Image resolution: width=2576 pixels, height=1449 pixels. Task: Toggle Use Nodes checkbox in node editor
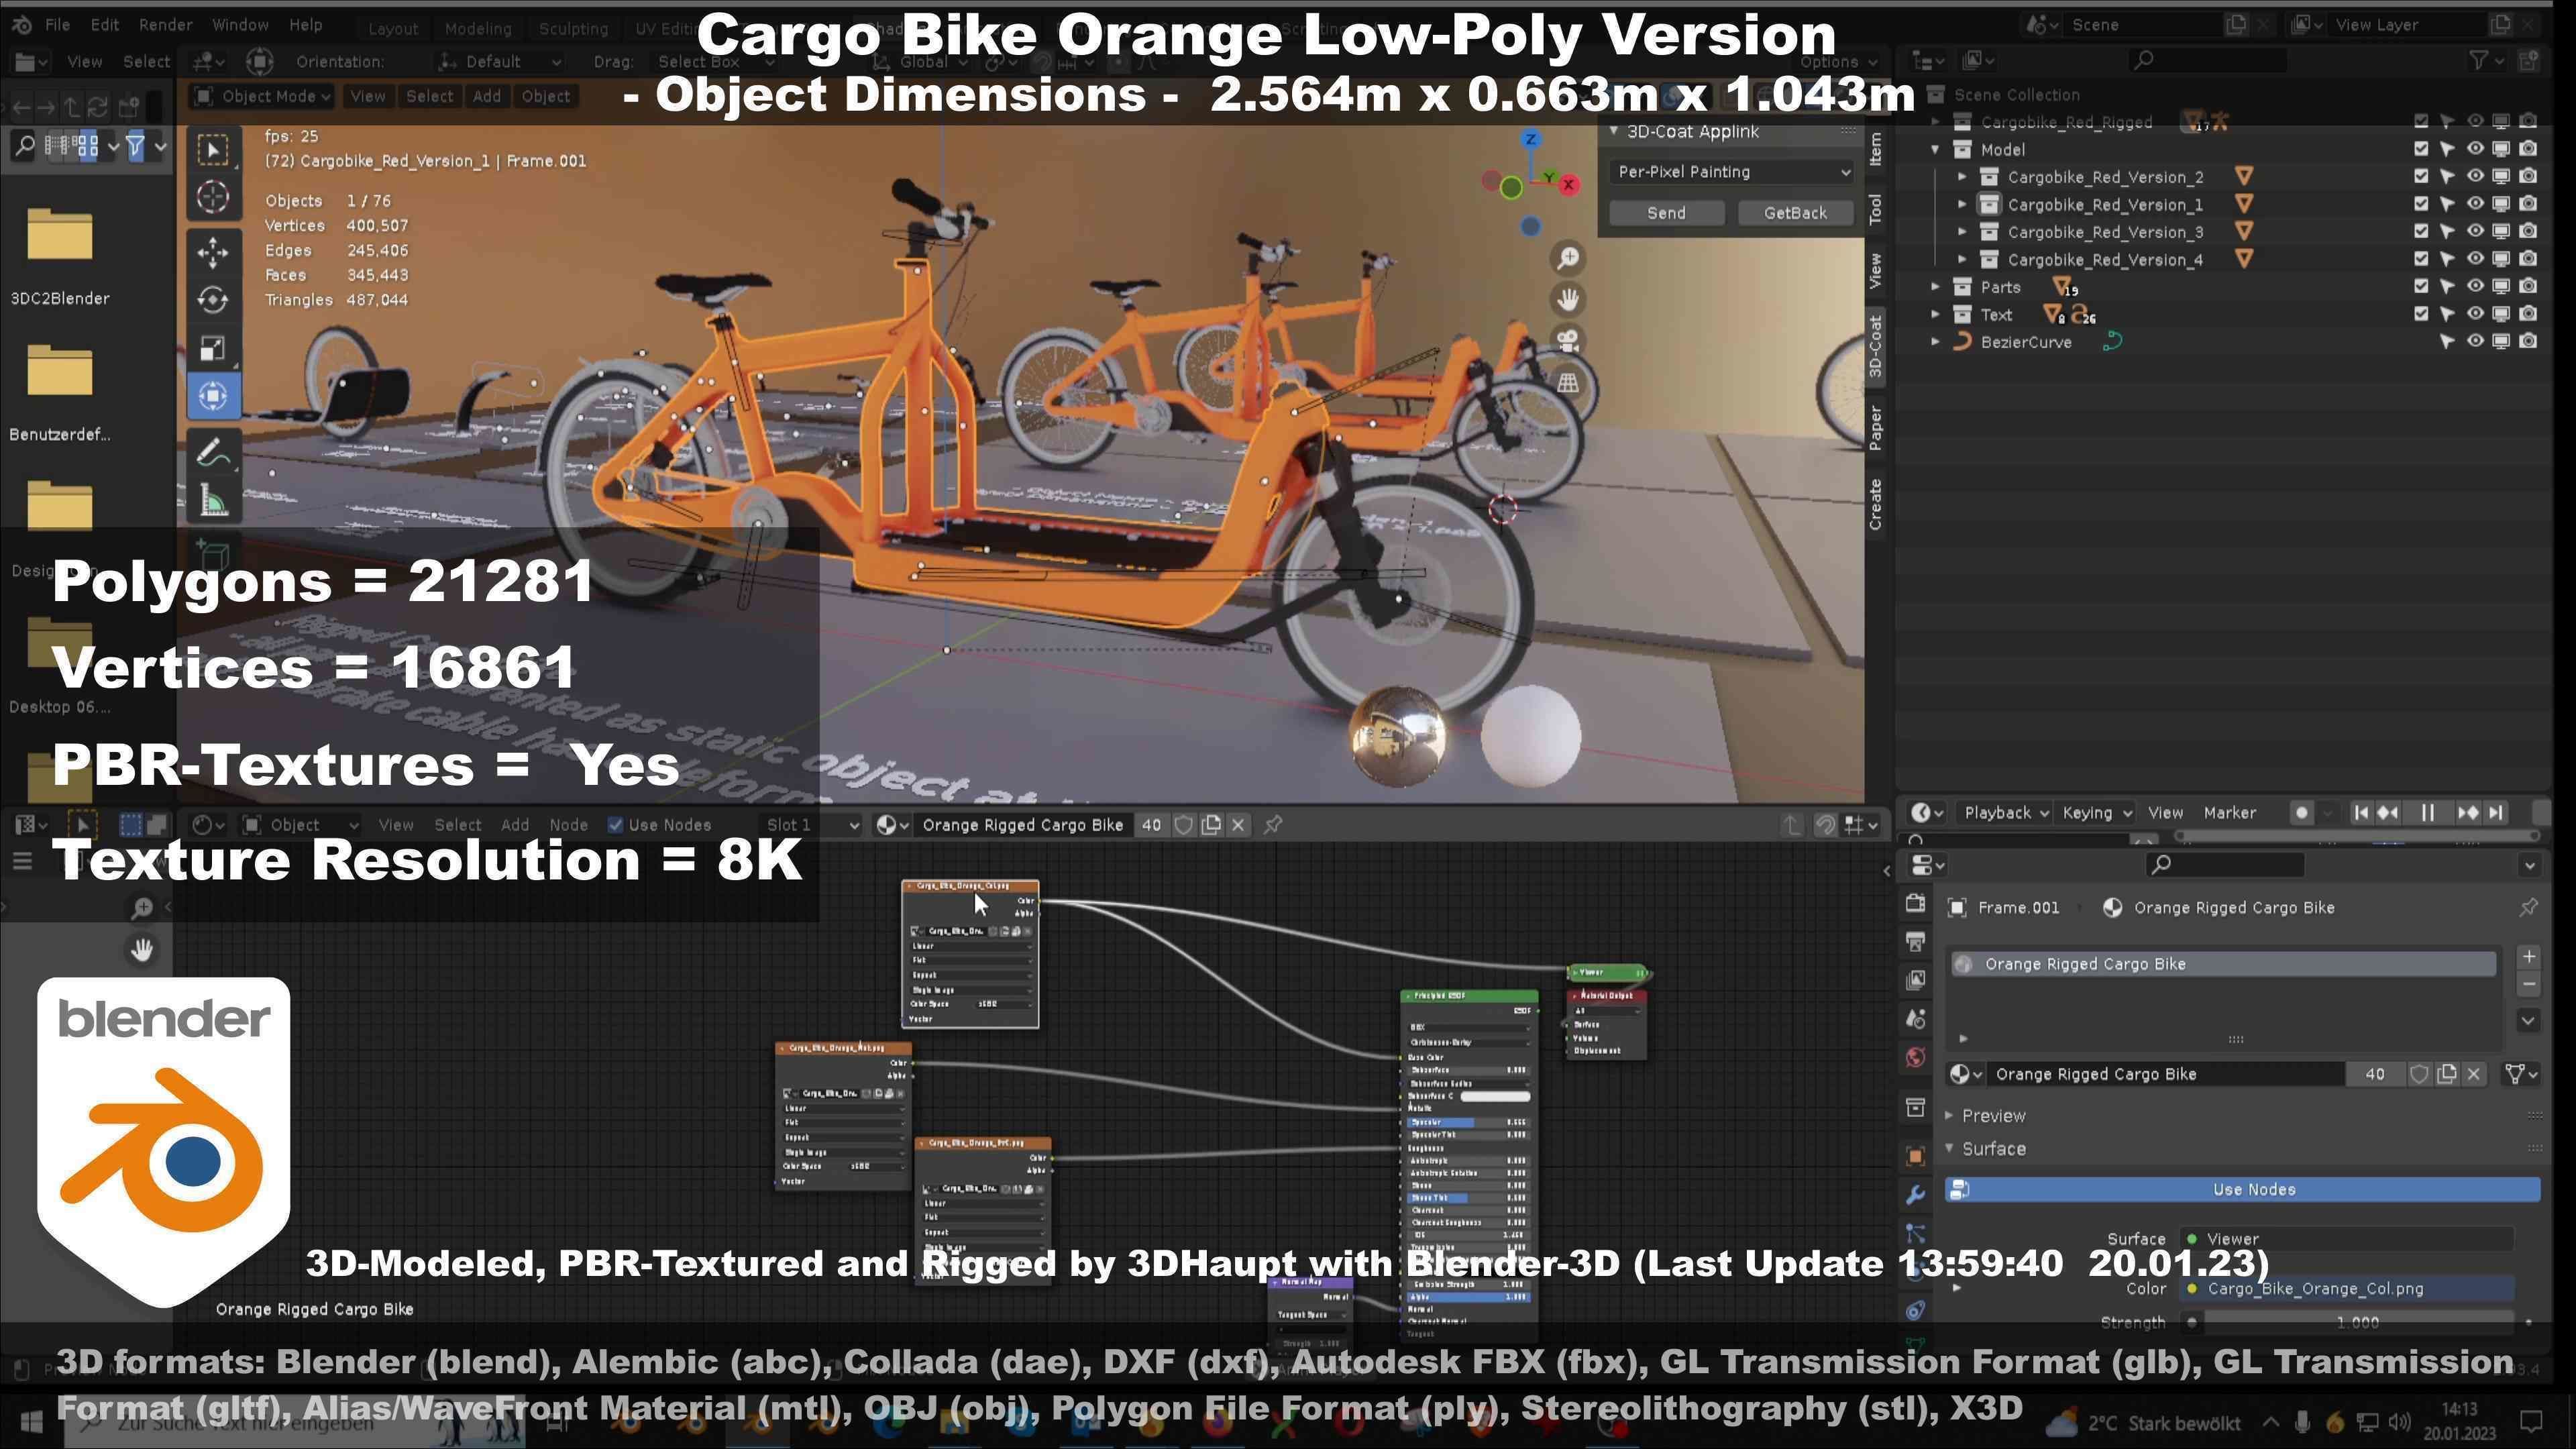pos(616,825)
